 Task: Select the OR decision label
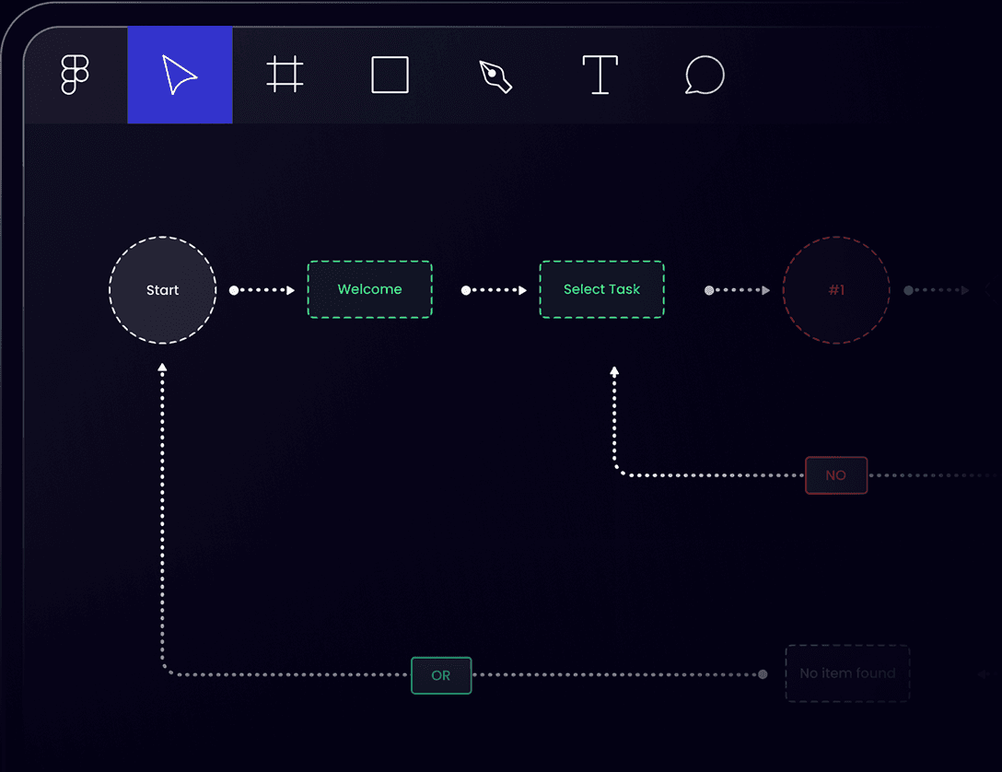pos(441,675)
